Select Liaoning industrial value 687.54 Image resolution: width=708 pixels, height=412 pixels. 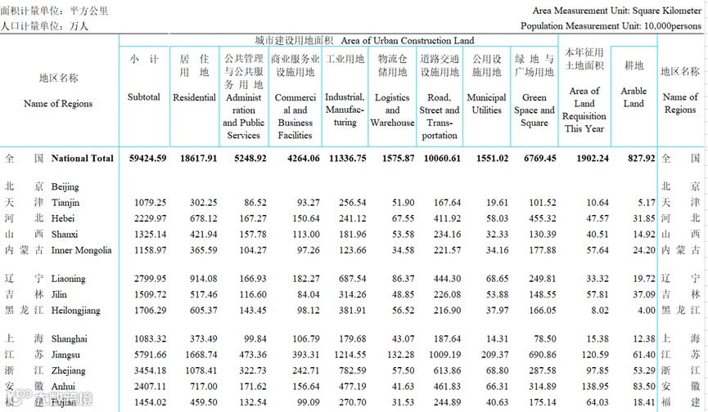coord(353,279)
